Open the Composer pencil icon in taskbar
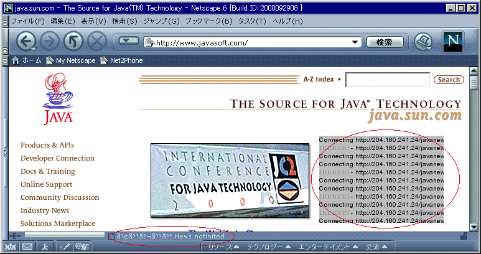 pos(63,247)
